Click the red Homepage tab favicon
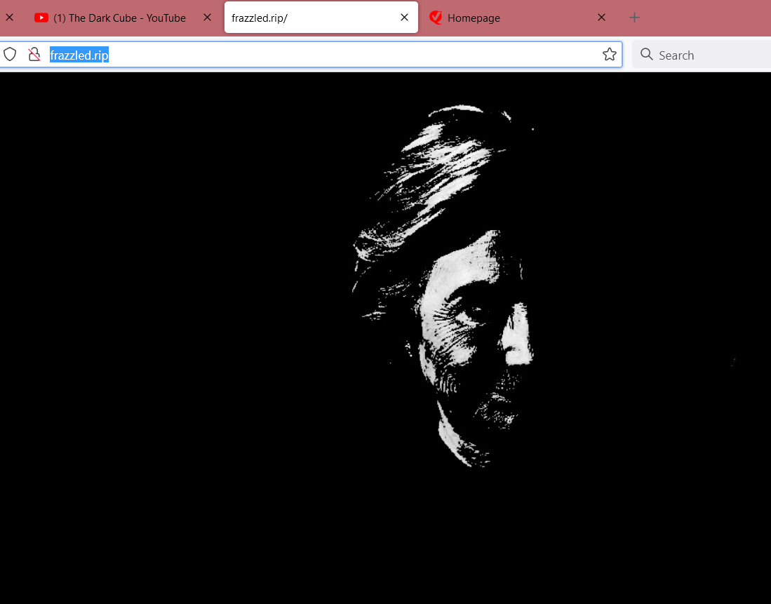The width and height of the screenshot is (771, 604). pyautogui.click(x=436, y=18)
